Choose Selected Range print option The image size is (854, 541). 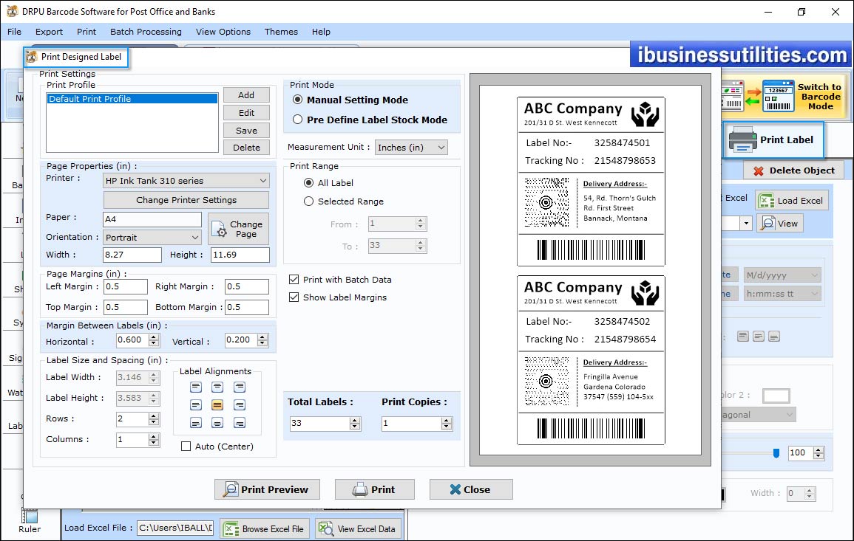309,201
